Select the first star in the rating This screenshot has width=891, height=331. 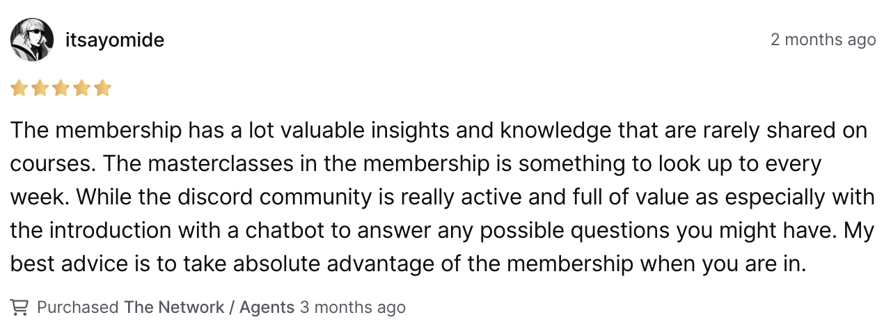[19, 88]
